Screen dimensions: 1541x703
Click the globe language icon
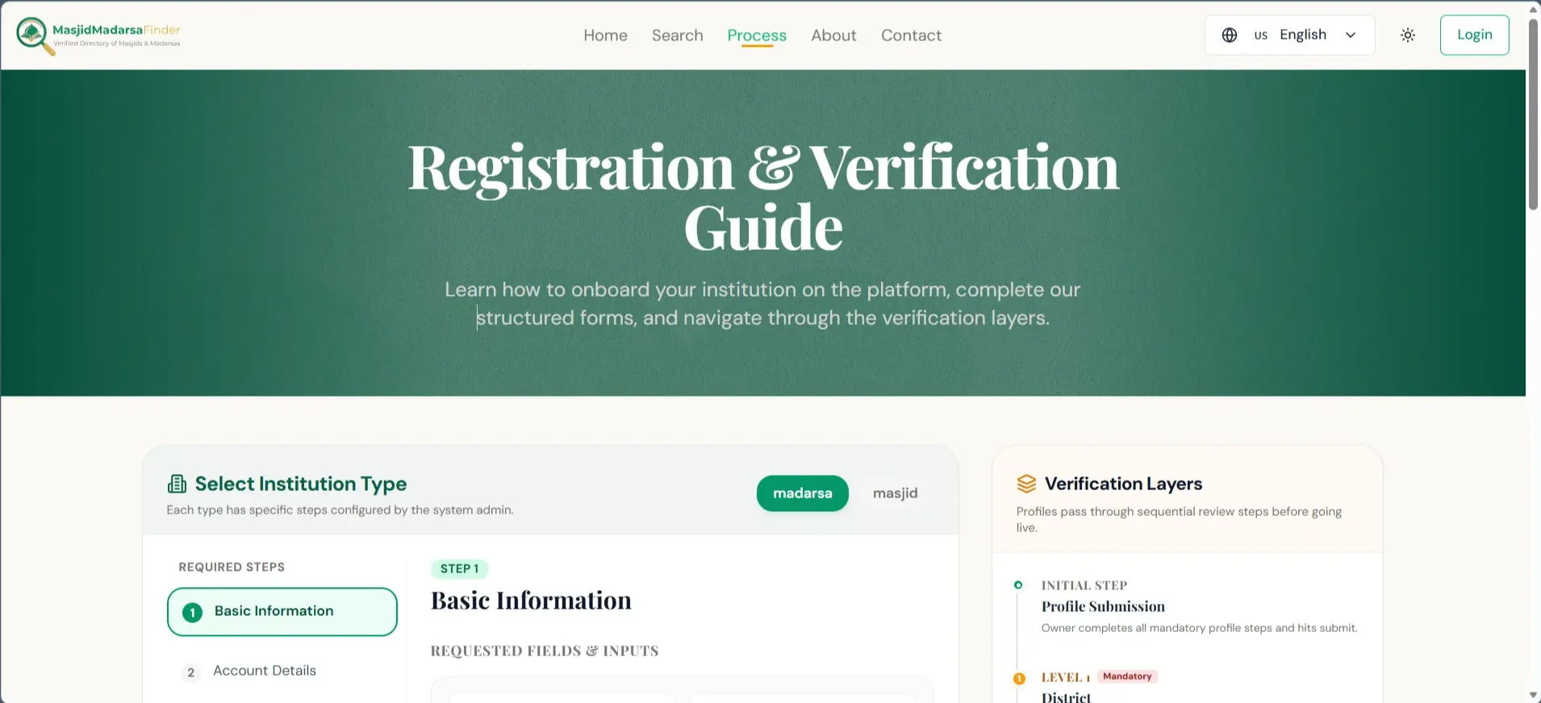1230,35
